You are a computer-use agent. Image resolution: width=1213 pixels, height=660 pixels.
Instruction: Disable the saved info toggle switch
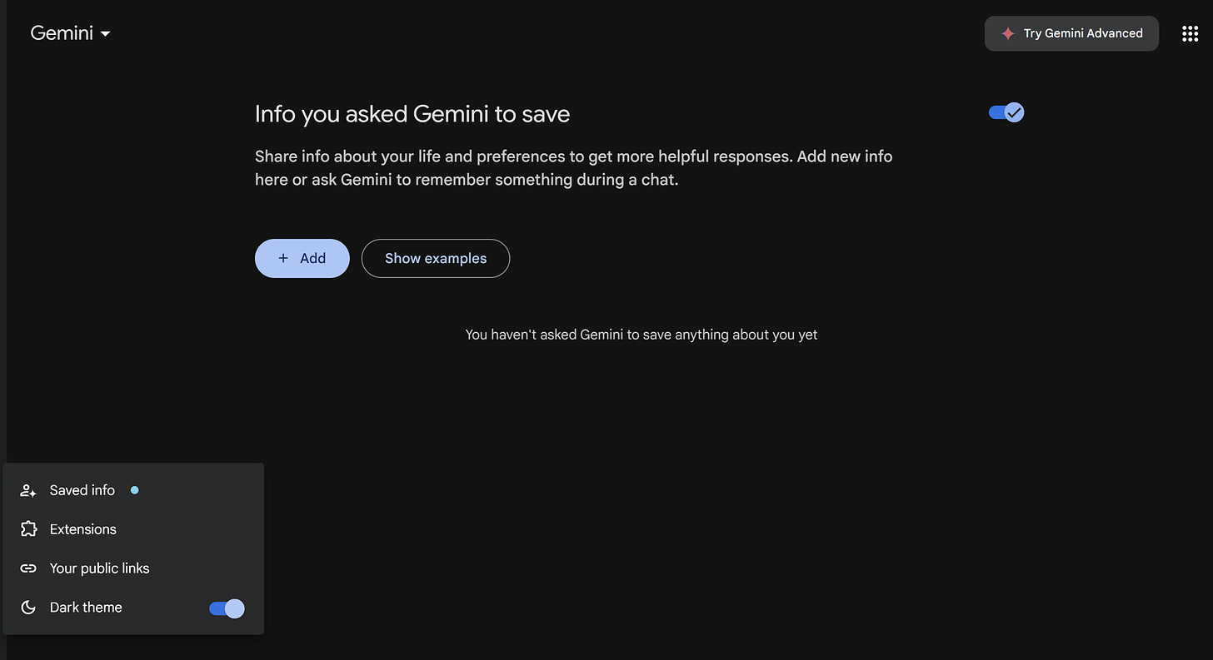point(1006,112)
